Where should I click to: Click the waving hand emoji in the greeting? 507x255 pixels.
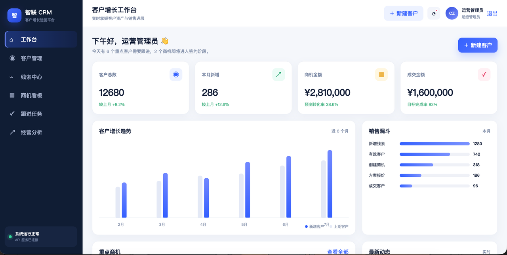point(165,41)
